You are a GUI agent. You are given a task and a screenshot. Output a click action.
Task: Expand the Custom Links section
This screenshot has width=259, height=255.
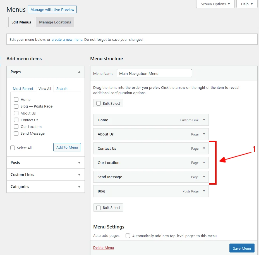[x=45, y=175]
